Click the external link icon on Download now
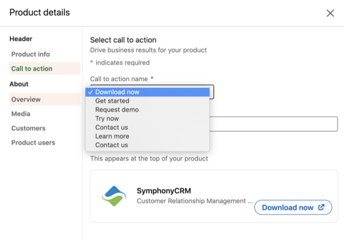This screenshot has width=344, height=241. (321, 207)
